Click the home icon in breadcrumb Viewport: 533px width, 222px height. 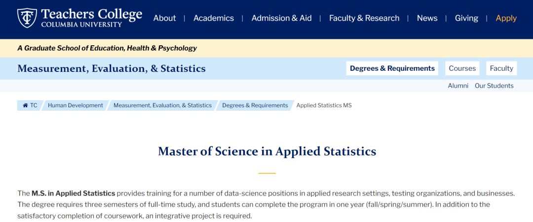click(25, 105)
